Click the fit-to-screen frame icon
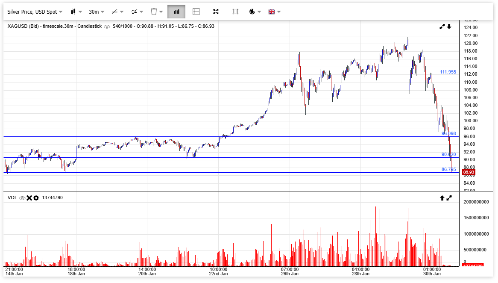 tap(235, 12)
